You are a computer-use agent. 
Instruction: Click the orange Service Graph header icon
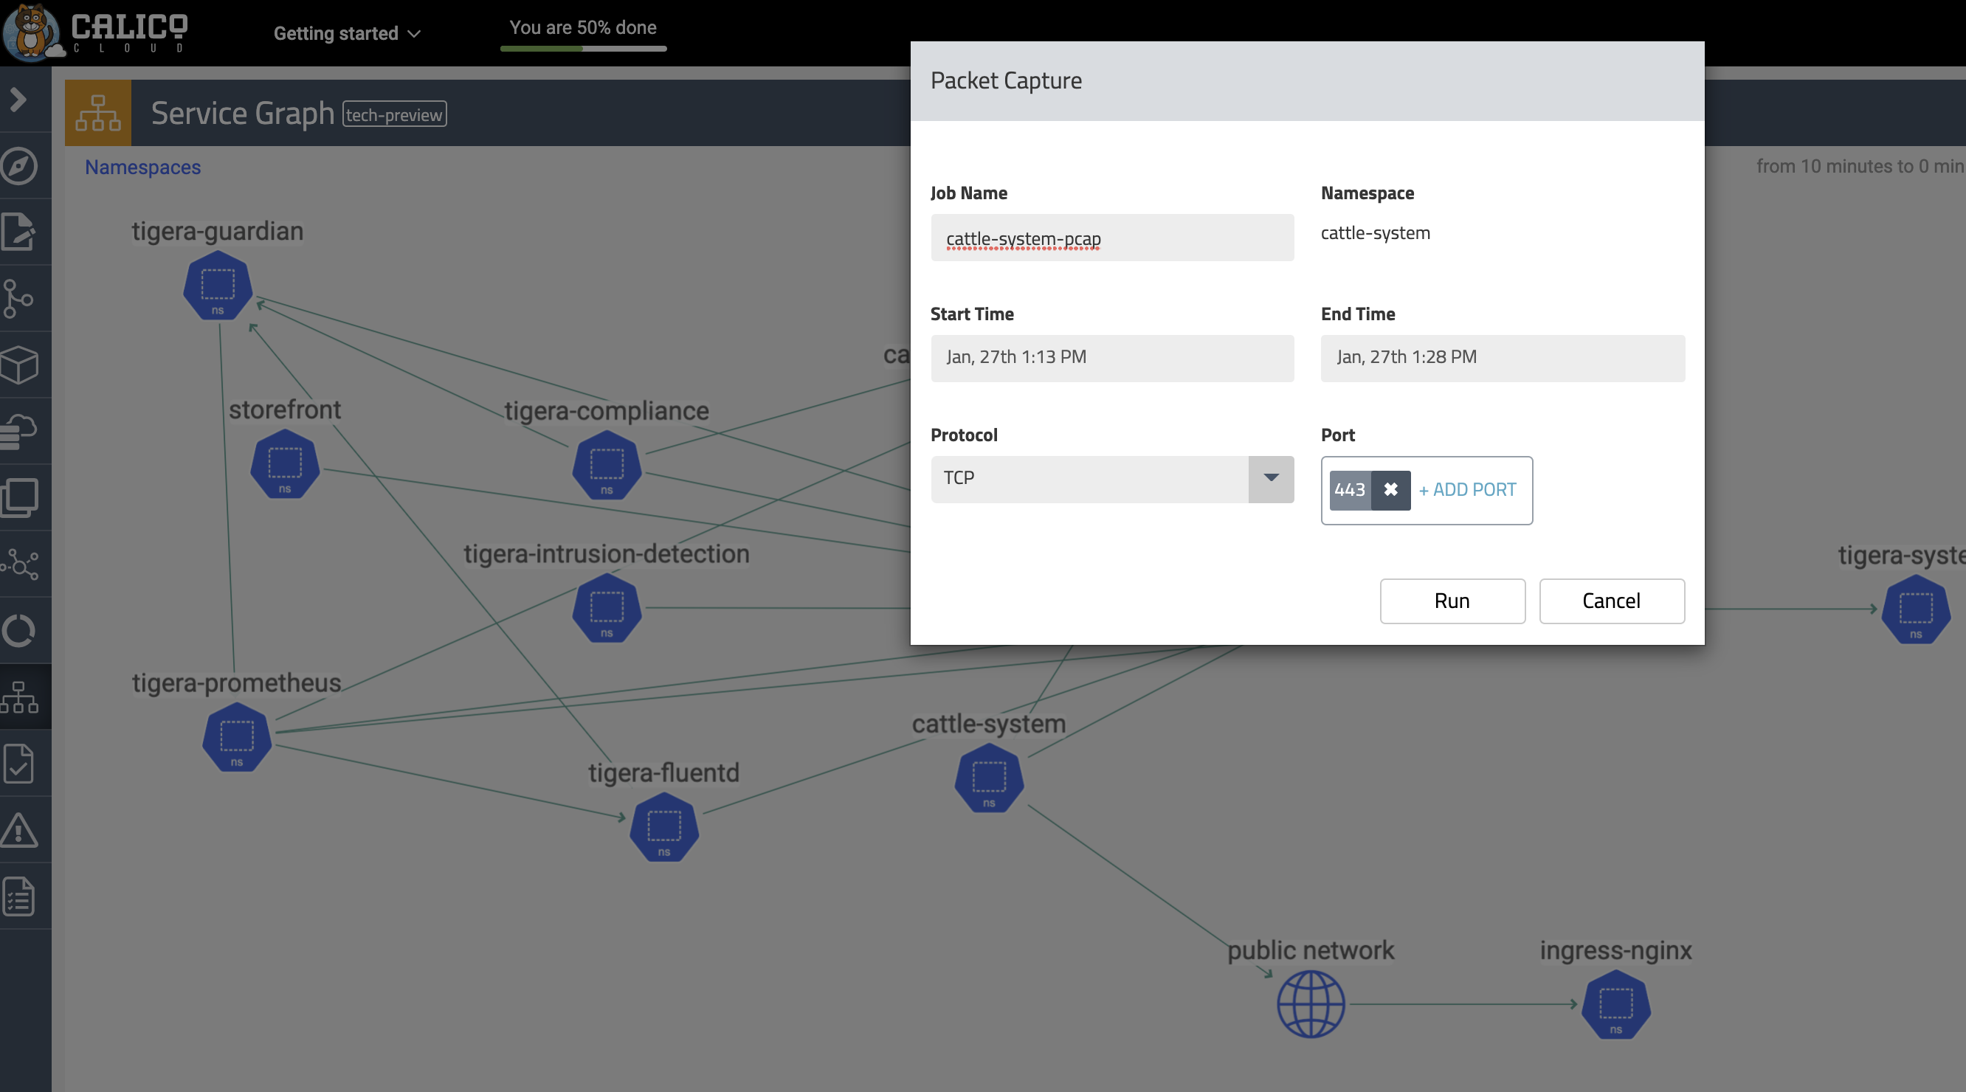coord(97,113)
